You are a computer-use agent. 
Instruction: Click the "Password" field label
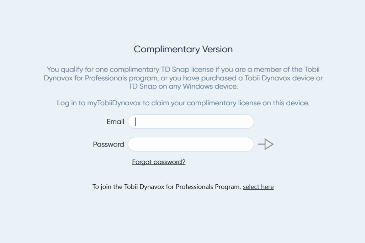(x=108, y=144)
